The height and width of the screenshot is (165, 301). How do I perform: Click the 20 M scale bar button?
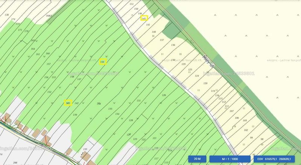pyautogui.click(x=197, y=159)
